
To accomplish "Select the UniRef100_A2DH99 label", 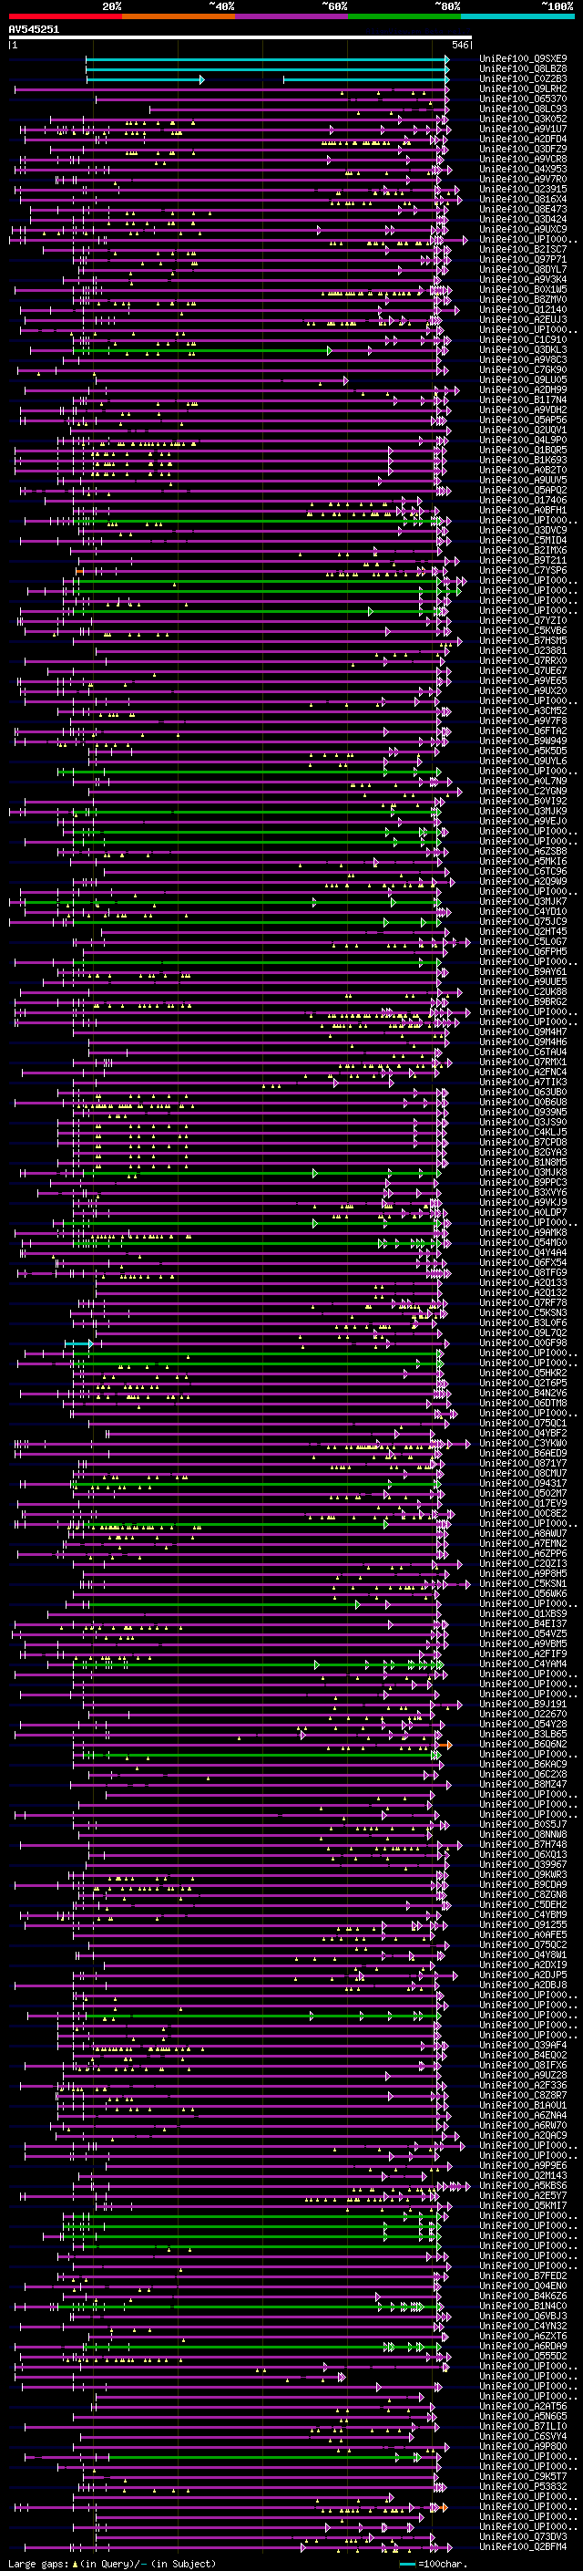I will 523,390.
